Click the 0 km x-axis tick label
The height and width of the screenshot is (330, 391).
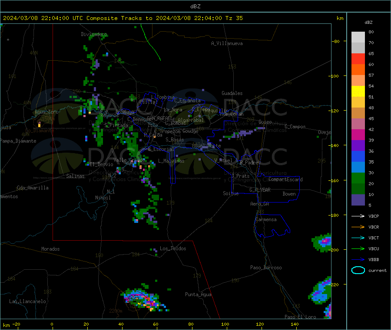[x=52, y=324]
